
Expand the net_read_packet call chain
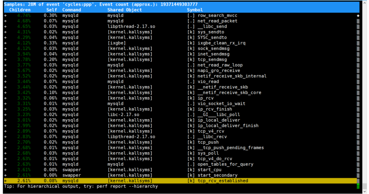[5, 21]
